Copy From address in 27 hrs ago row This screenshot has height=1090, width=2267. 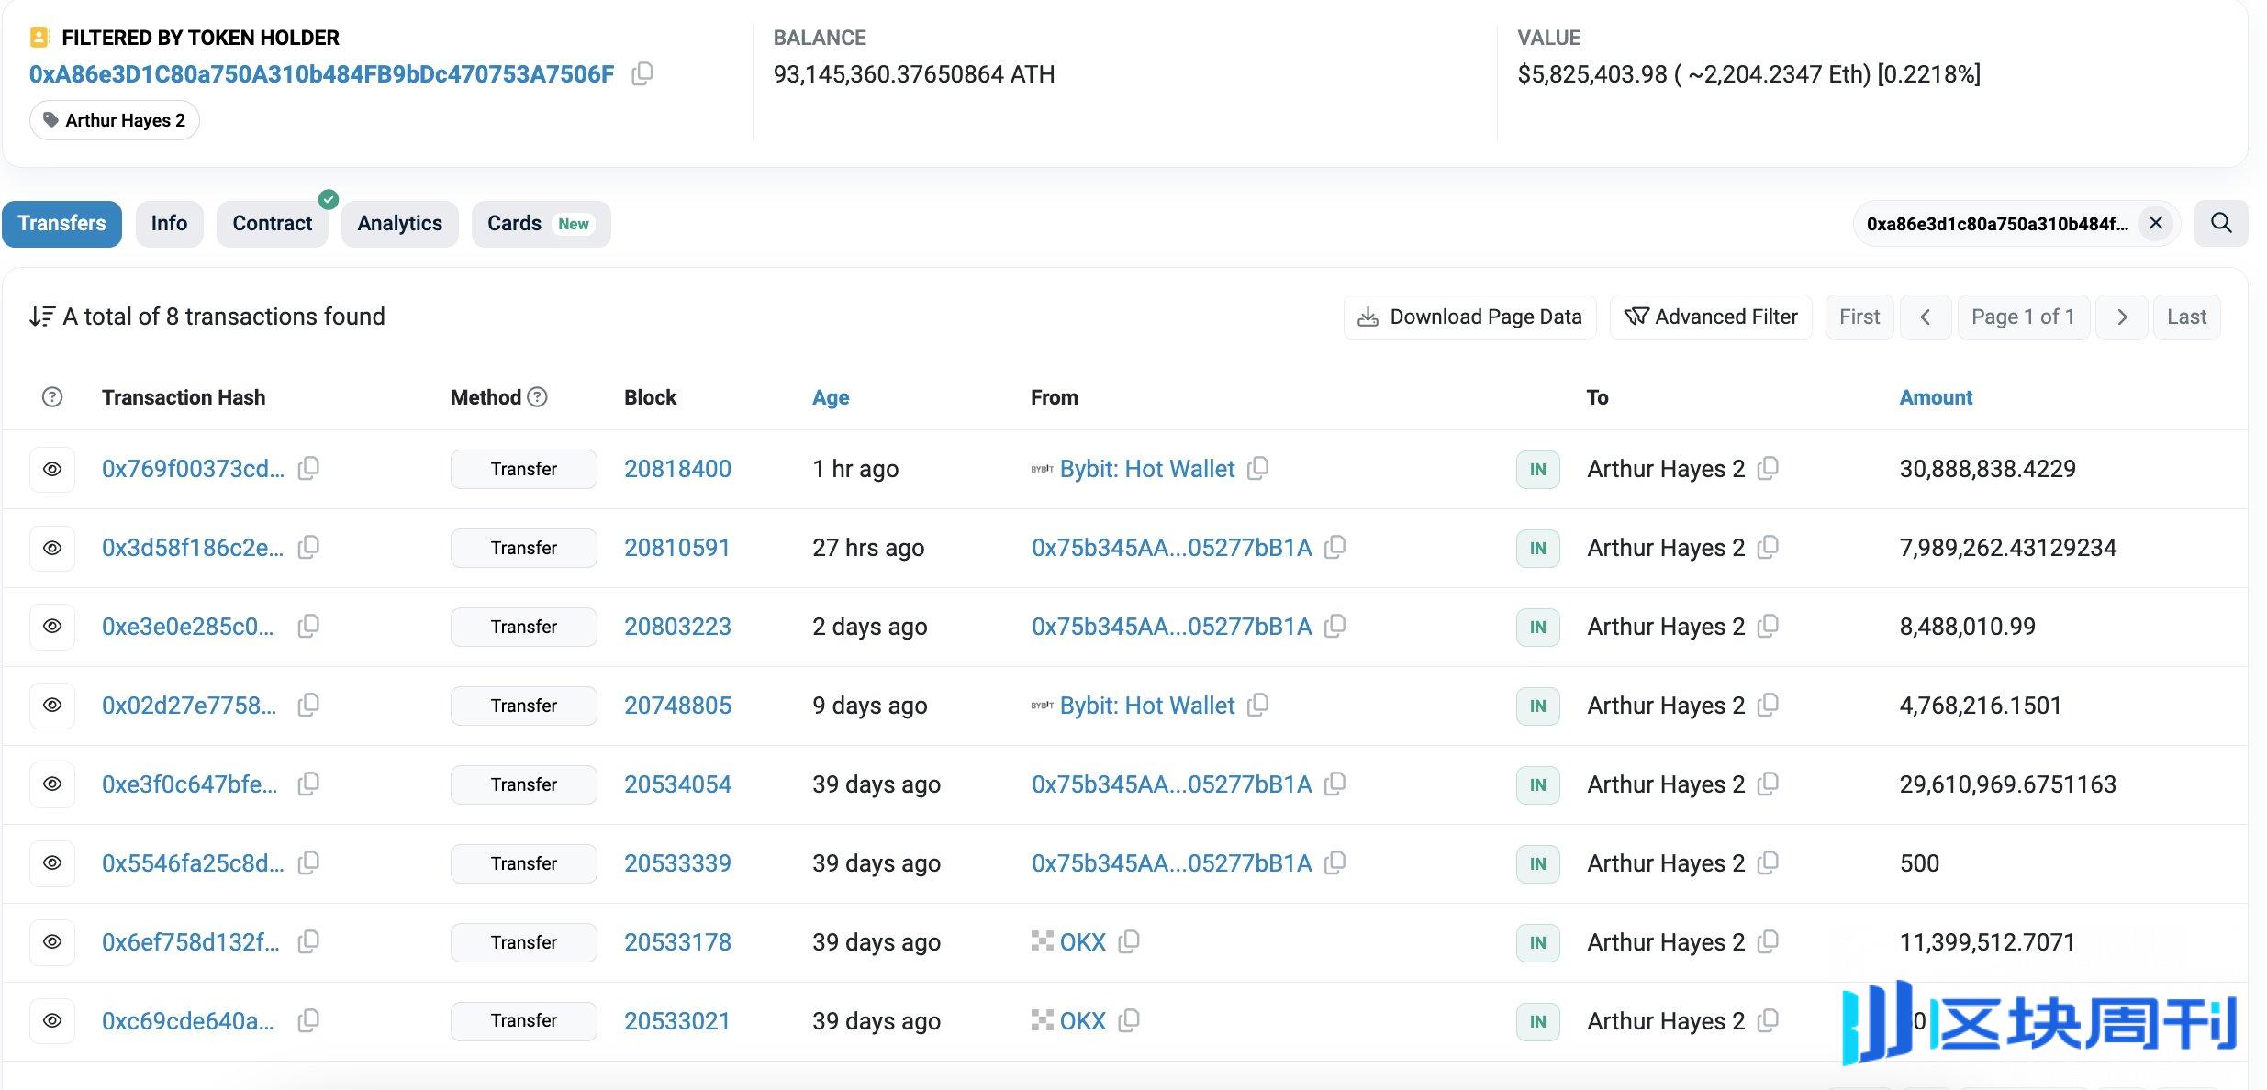[1335, 547]
